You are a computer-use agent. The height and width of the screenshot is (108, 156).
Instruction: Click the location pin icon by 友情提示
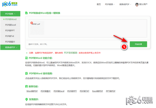(26, 99)
